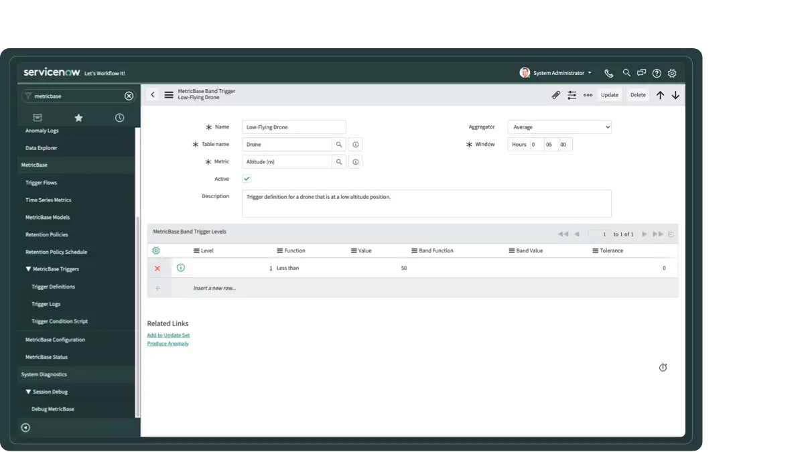Viewport: 804px width, 452px height.
Task: Open the Connect chat icon
Action: pos(641,73)
